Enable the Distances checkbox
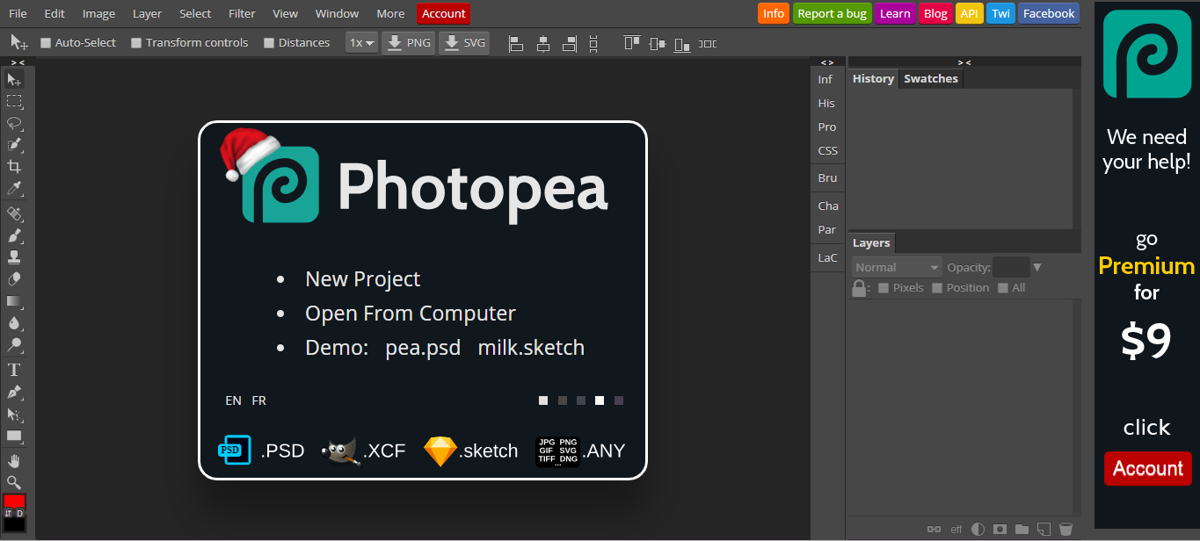 [x=269, y=43]
